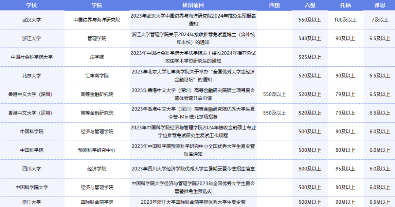Select the 预测科学研究中心 cell
The height and width of the screenshot is (207, 395).
click(97, 150)
